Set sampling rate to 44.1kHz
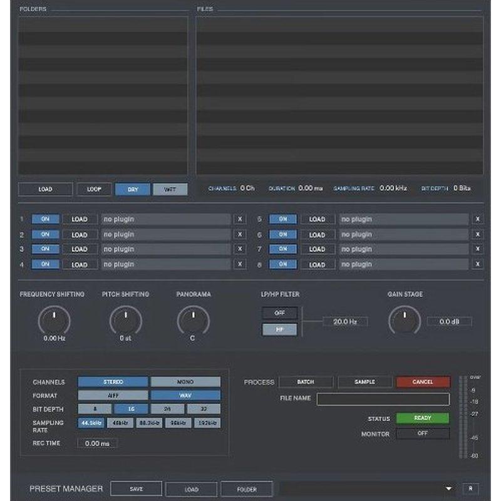 tap(91, 423)
